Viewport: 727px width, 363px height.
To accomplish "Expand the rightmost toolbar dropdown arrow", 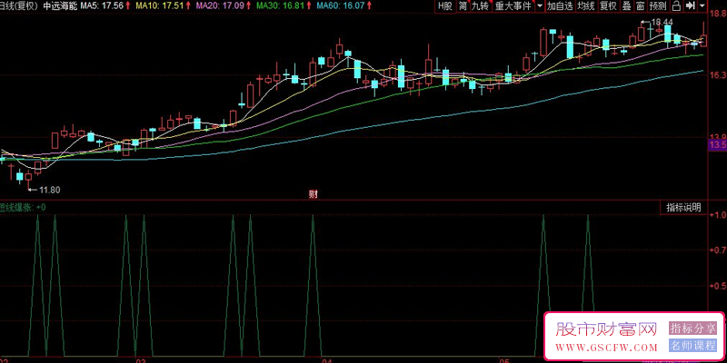I will [702, 6].
